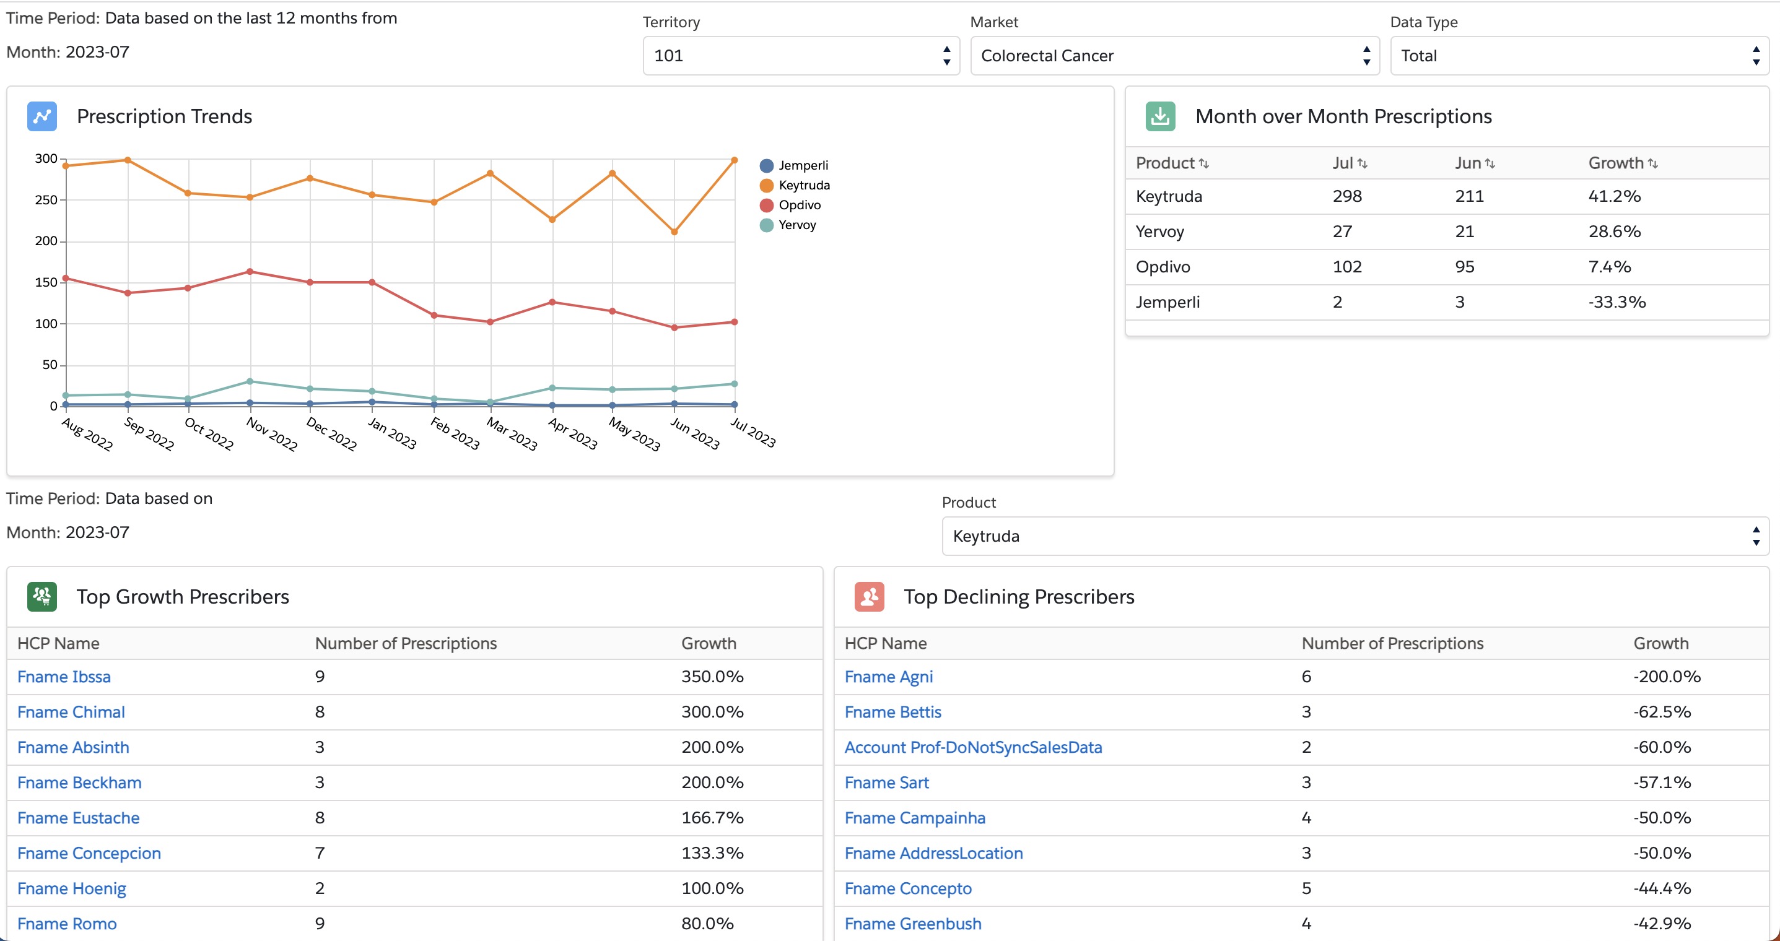1780x941 pixels.
Task: Sort table by Jun column icon
Action: (x=1490, y=163)
